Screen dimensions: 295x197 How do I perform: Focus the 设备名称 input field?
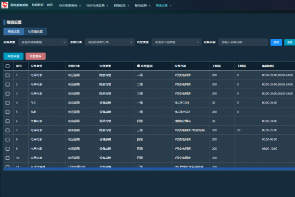click(243, 42)
